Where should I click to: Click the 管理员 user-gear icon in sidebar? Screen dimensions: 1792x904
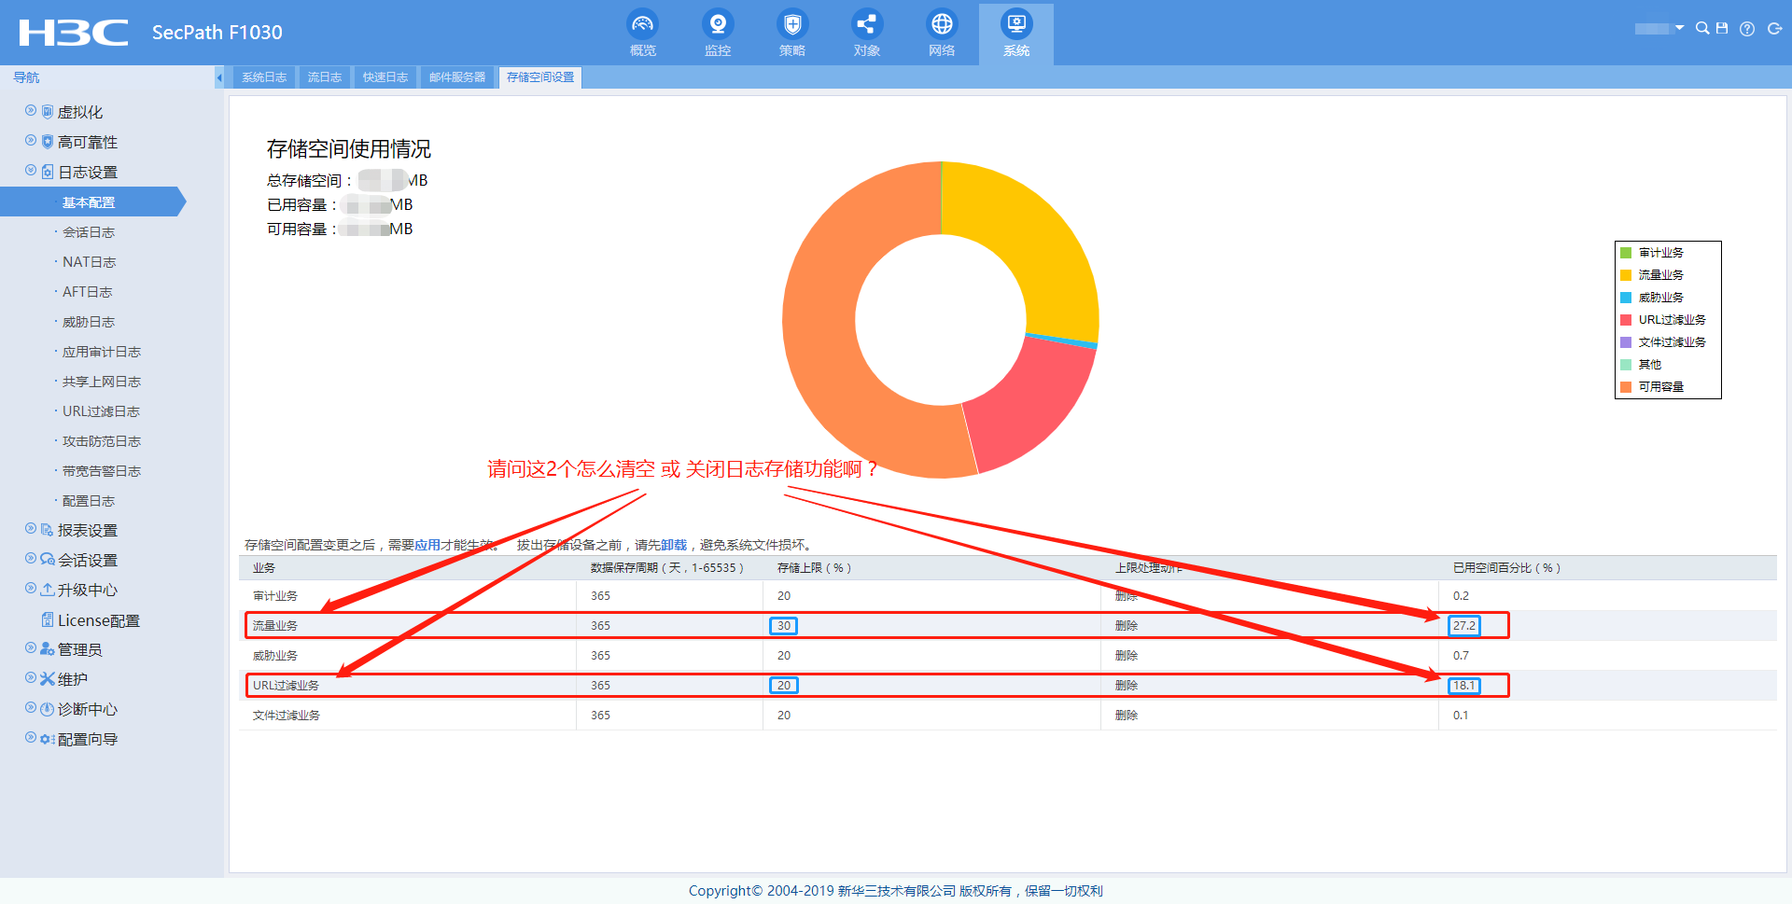(48, 649)
